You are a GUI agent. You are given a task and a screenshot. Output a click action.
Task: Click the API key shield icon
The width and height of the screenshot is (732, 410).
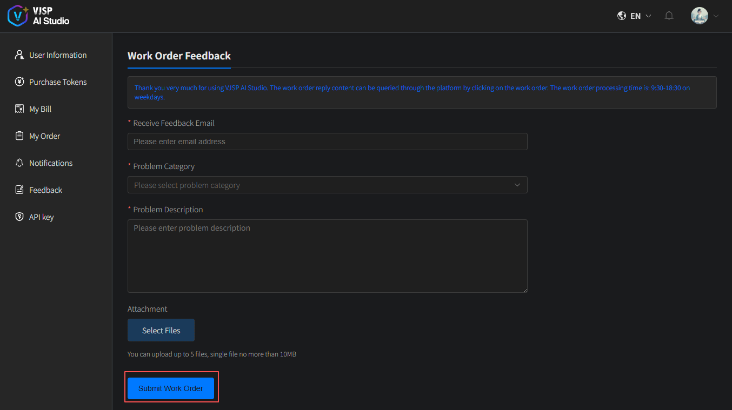(x=19, y=217)
